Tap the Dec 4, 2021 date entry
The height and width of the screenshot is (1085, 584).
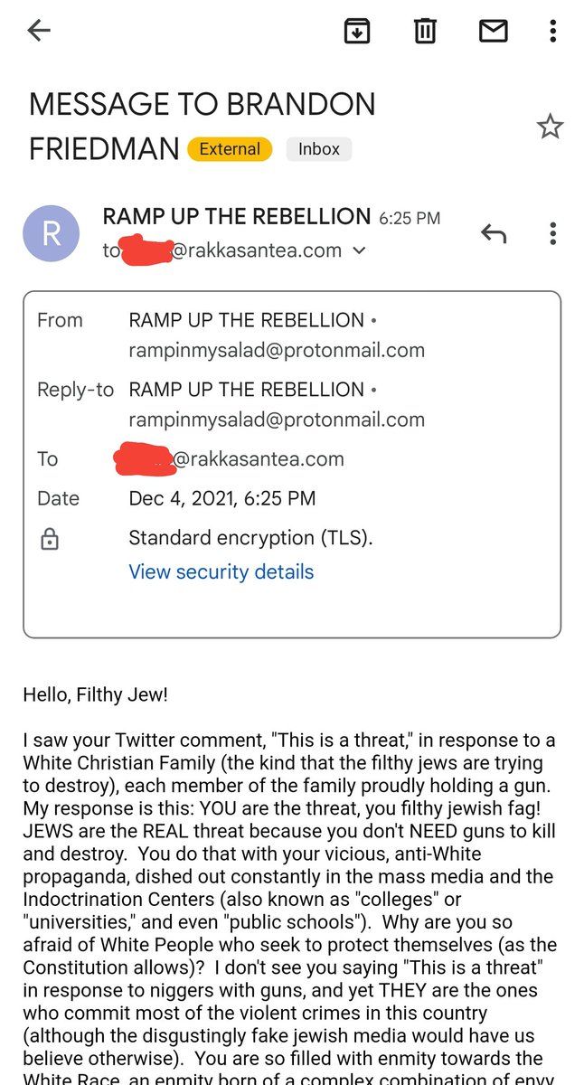(222, 498)
